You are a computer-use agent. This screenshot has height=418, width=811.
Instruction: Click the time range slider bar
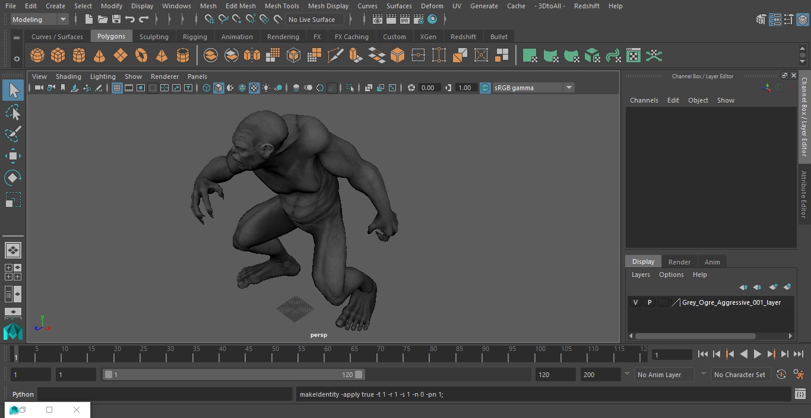pyautogui.click(x=235, y=375)
